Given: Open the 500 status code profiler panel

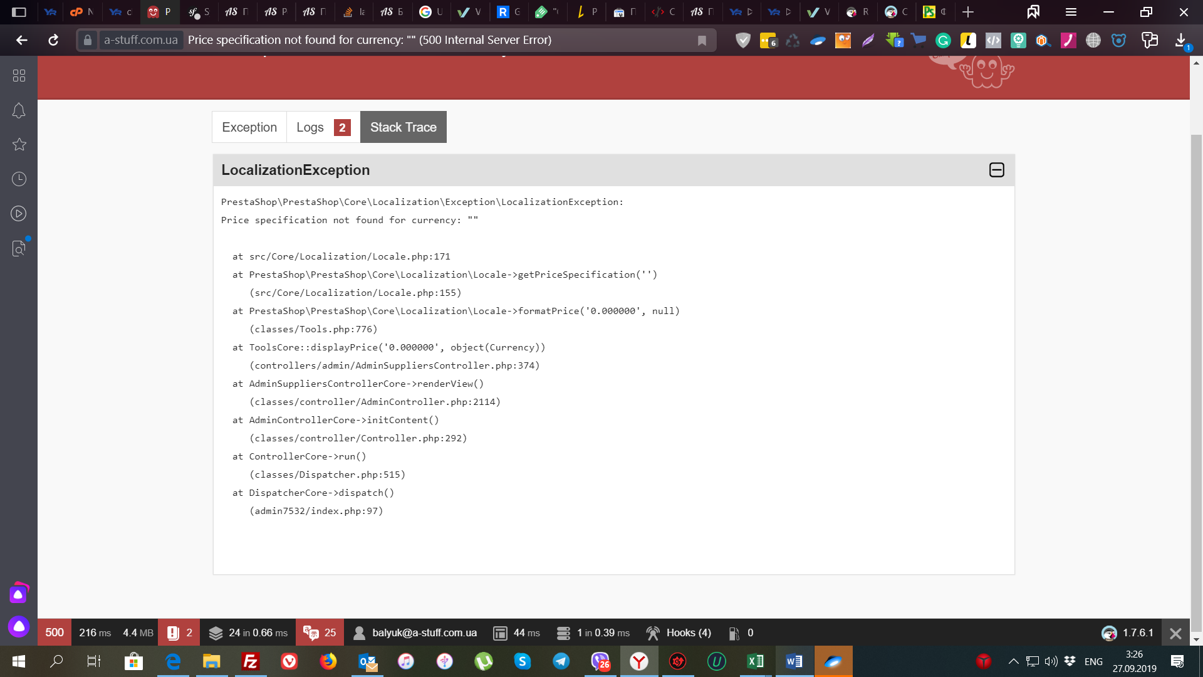Looking at the screenshot, I should (x=55, y=632).
